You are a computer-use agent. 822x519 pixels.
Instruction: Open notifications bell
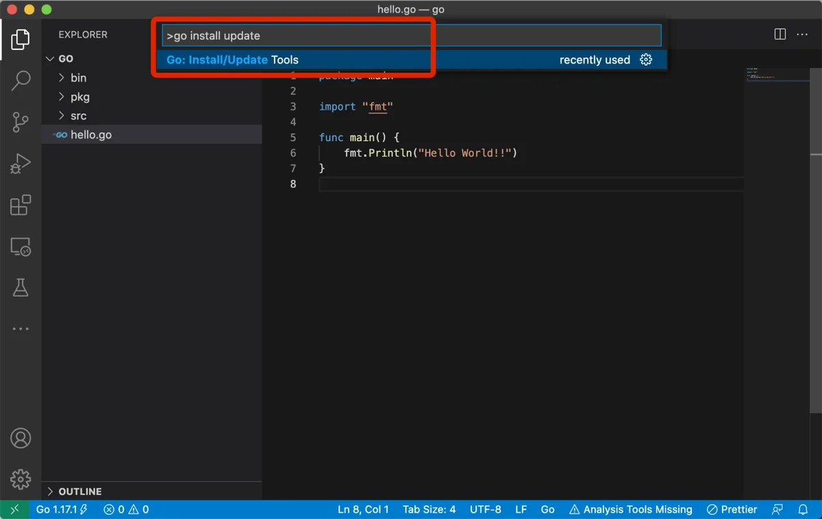click(804, 509)
